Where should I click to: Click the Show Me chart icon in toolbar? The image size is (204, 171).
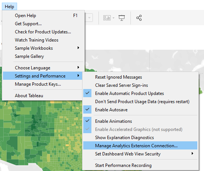(x=107, y=18)
